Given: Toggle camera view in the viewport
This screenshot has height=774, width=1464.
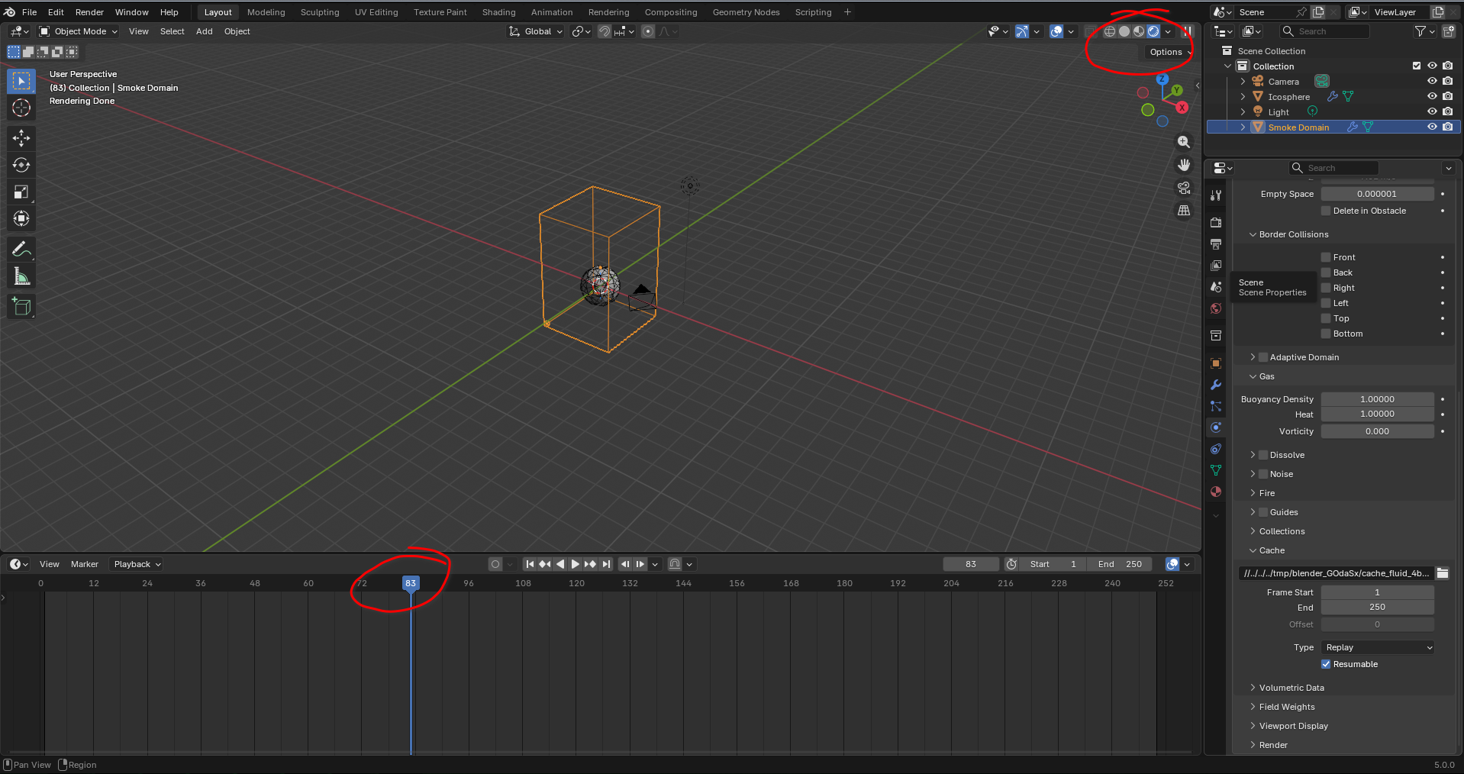Looking at the screenshot, I should coord(1184,188).
